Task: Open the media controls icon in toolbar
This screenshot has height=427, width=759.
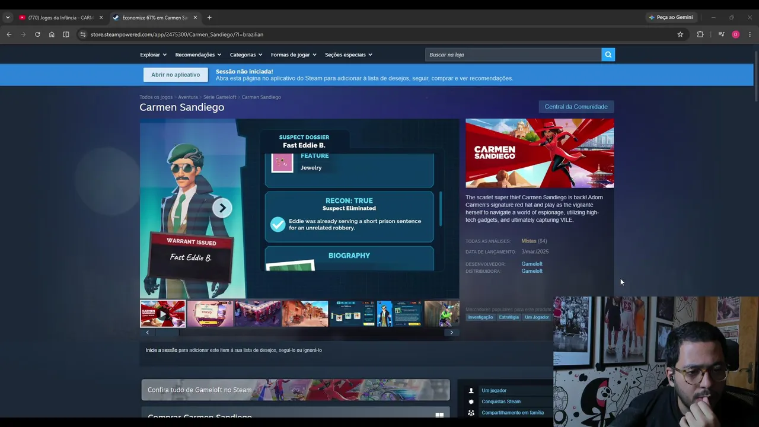Action: click(721, 34)
